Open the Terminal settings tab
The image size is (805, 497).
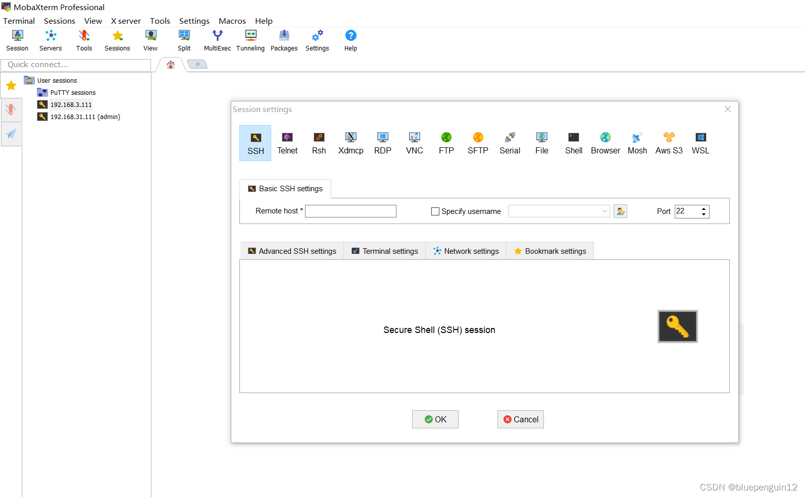[x=385, y=251]
